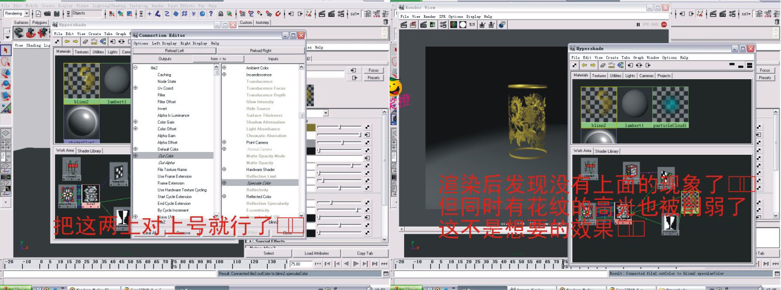The height and width of the screenshot is (290, 781).
Task: Click Output Connections icon in Hypershade over Render View
Action: 648,65
